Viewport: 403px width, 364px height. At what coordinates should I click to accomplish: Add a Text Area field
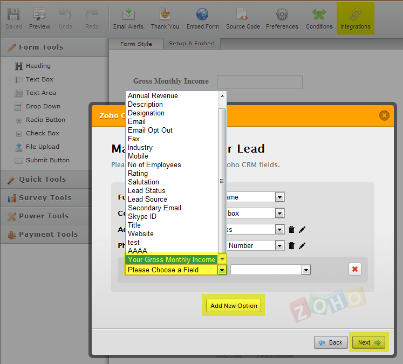click(35, 93)
